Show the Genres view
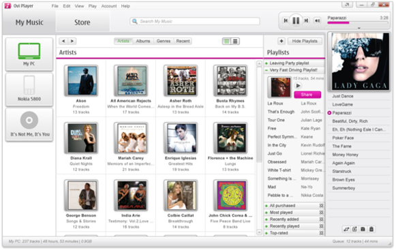 164,41
